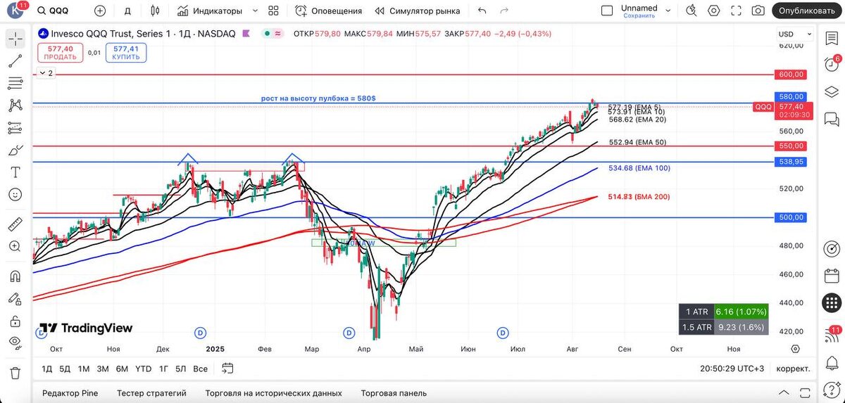Lock all drawing tools
This screenshot has width=845, height=403.
pyautogui.click(x=15, y=321)
